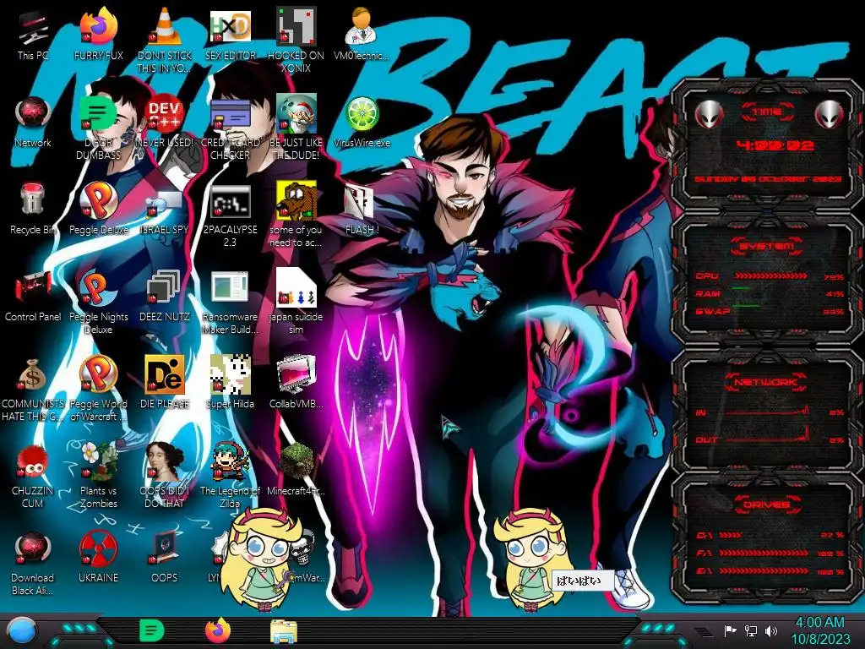
Task: Click the SYSTEM header in the widget
Action: [x=767, y=246]
